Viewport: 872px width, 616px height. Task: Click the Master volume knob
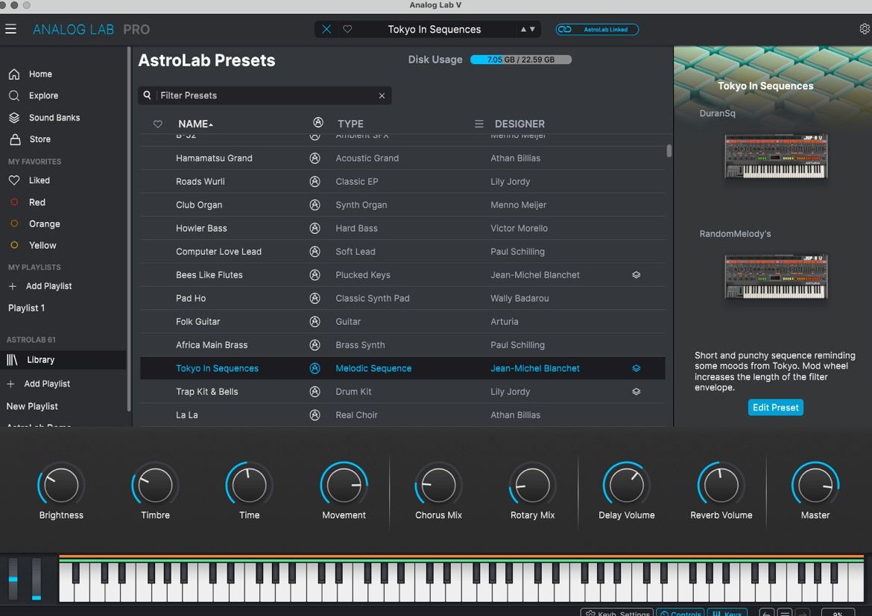pyautogui.click(x=815, y=485)
